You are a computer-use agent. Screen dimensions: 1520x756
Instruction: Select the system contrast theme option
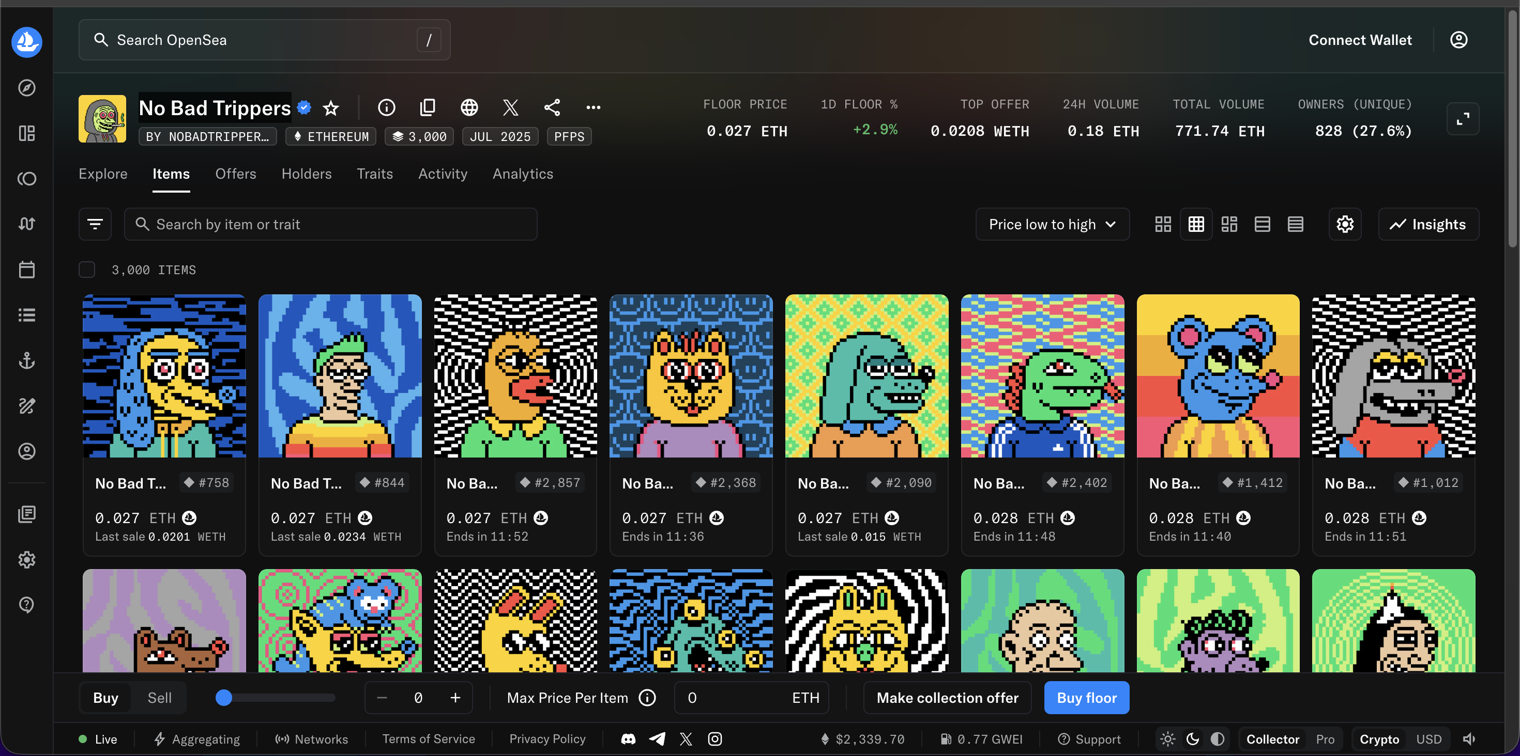click(1218, 739)
